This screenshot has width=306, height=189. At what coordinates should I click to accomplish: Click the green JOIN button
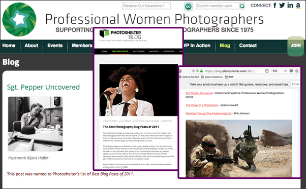click(x=296, y=46)
